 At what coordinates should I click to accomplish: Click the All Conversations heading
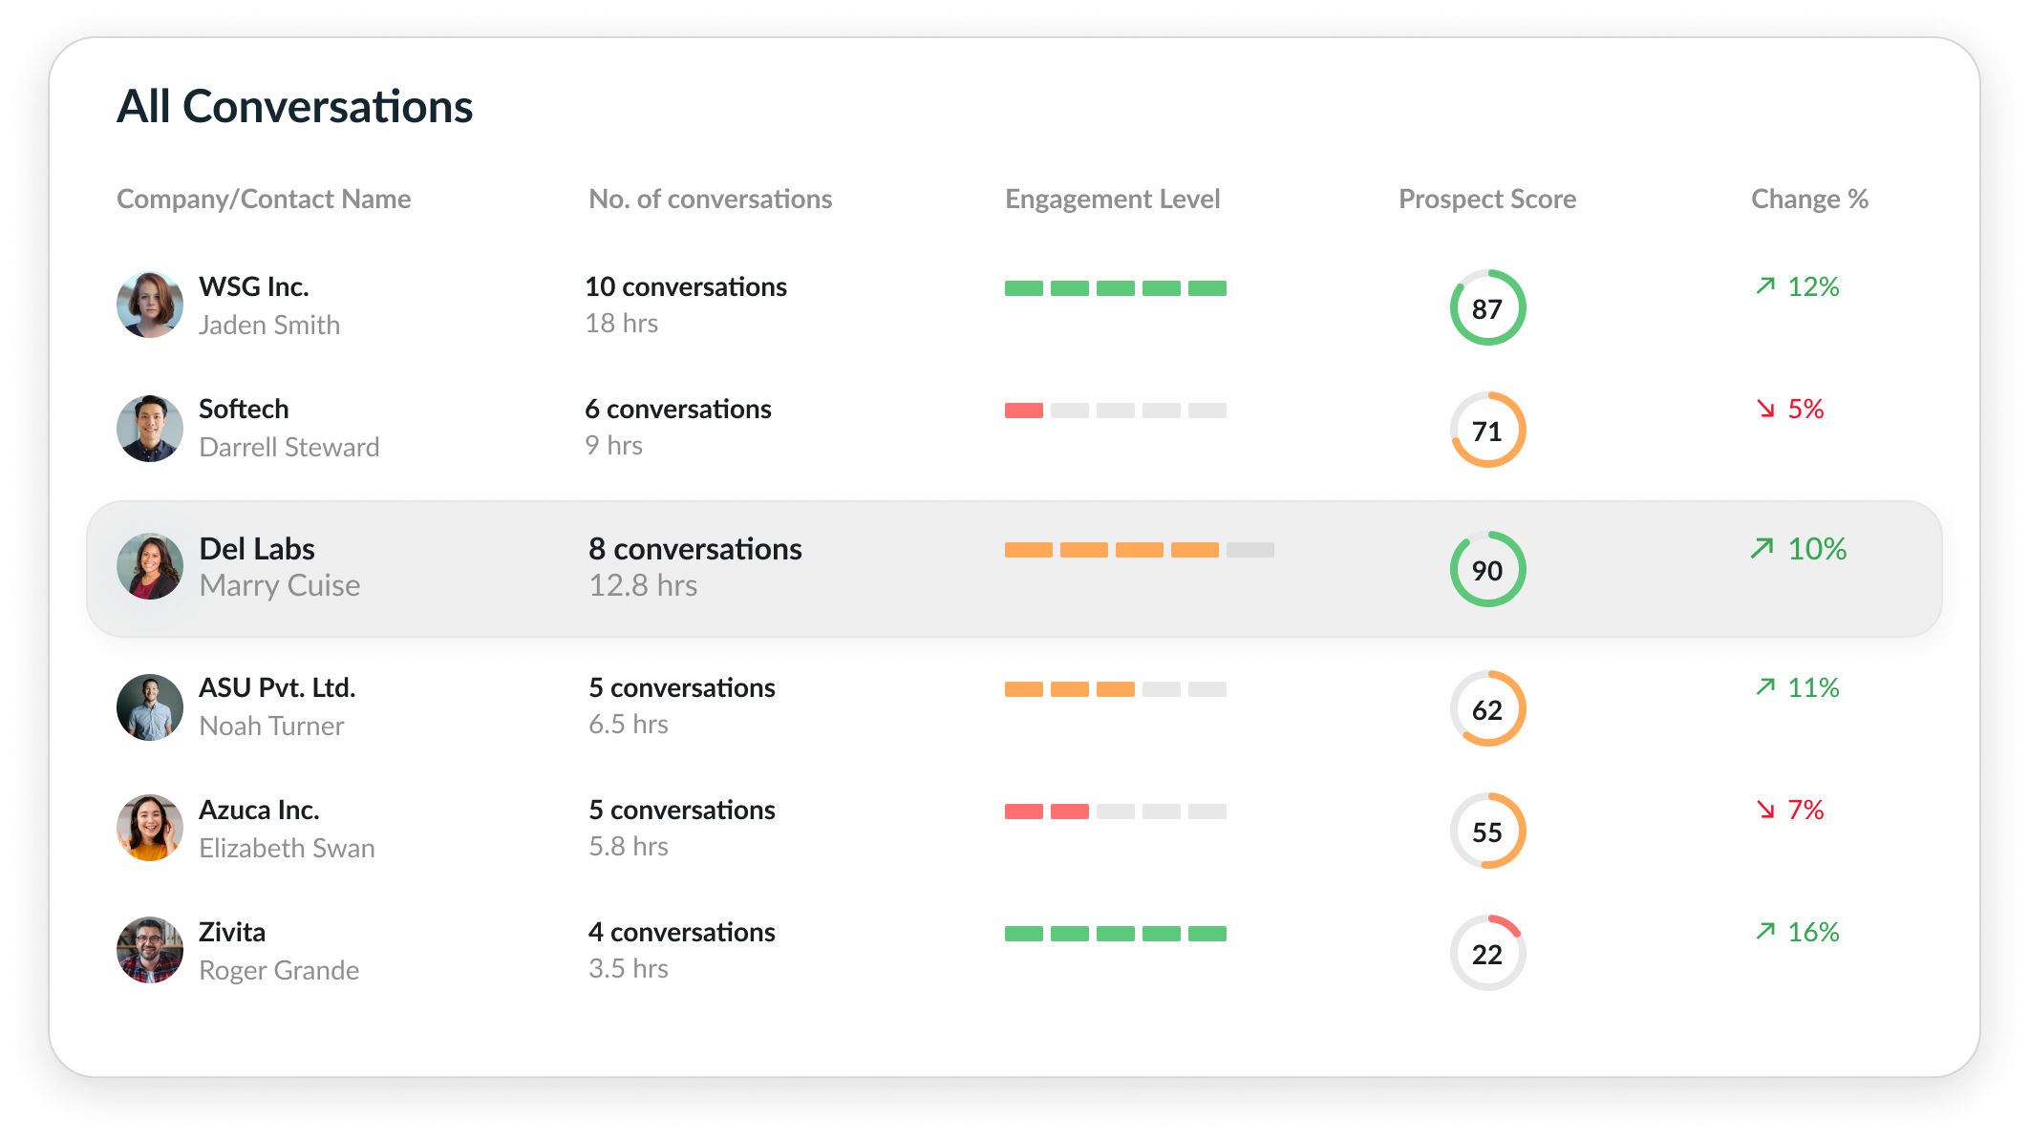[295, 107]
